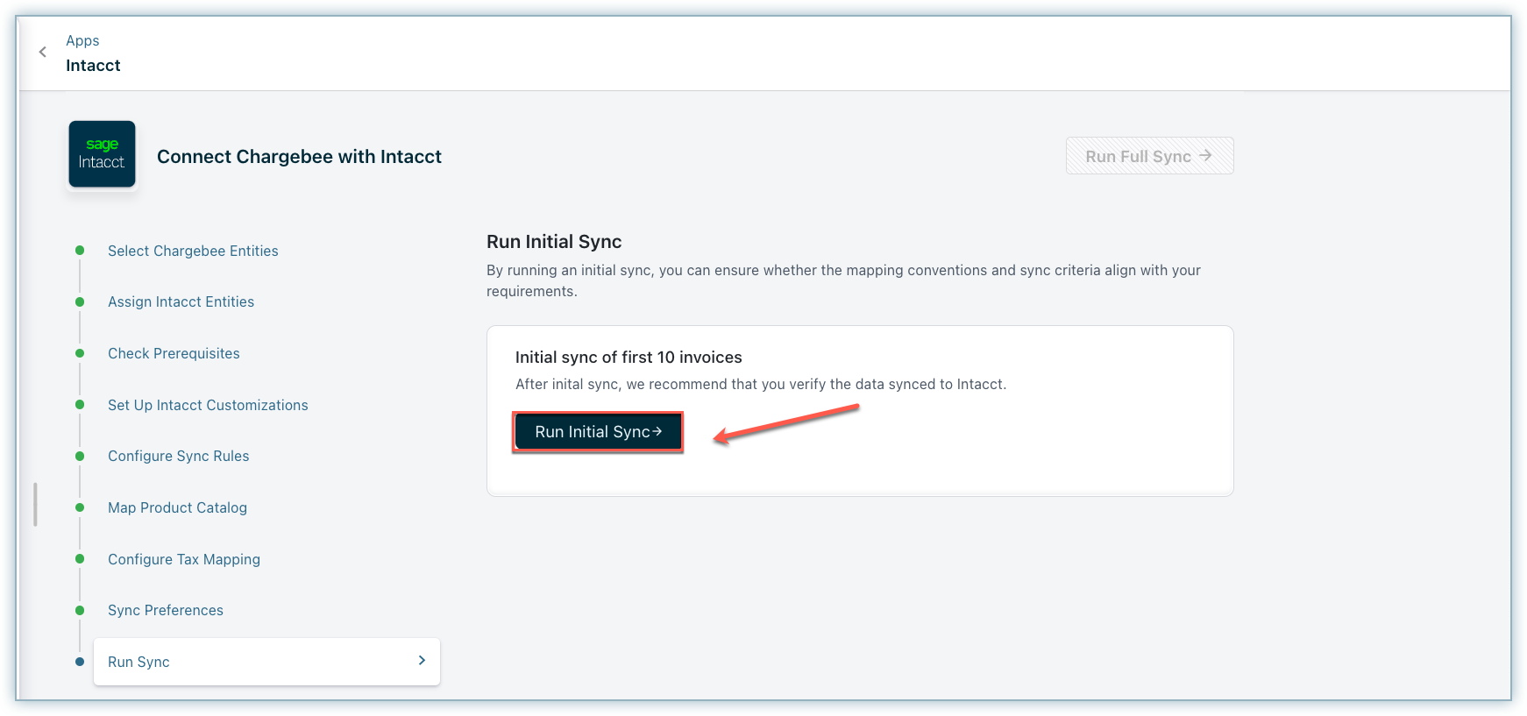Click the blue dot beside Run Sync
Viewport: 1527px width, 716px height.
80,662
